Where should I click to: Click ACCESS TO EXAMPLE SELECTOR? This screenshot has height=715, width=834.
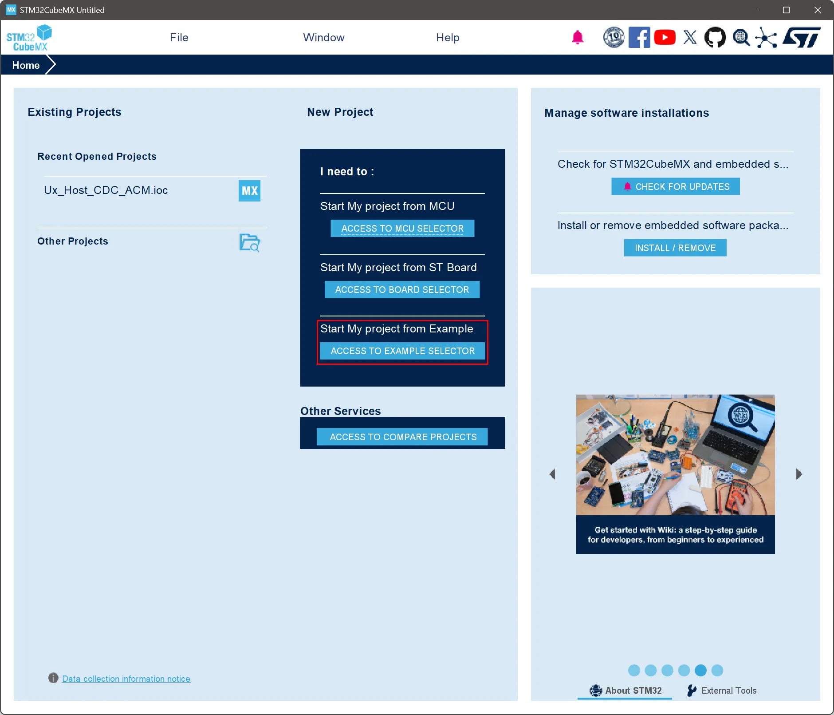[402, 351]
